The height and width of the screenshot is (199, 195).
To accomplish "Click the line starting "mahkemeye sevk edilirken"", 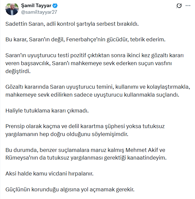I will click(x=92, y=95).
